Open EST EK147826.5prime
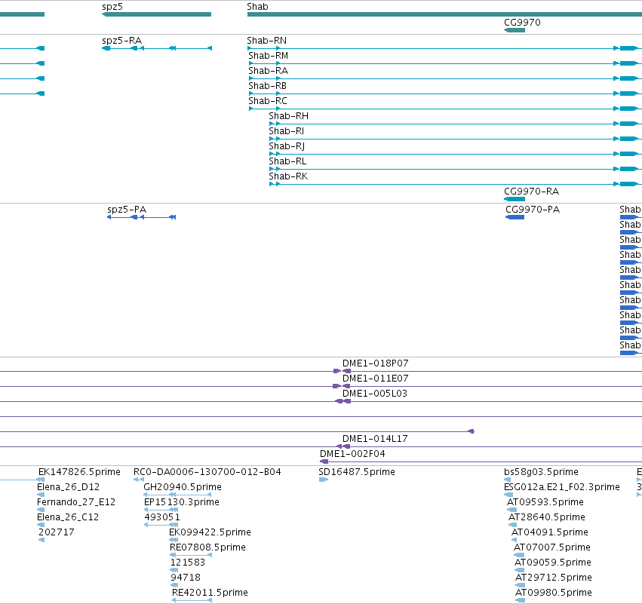Viewport: 642px width, 604px height. tap(79, 472)
